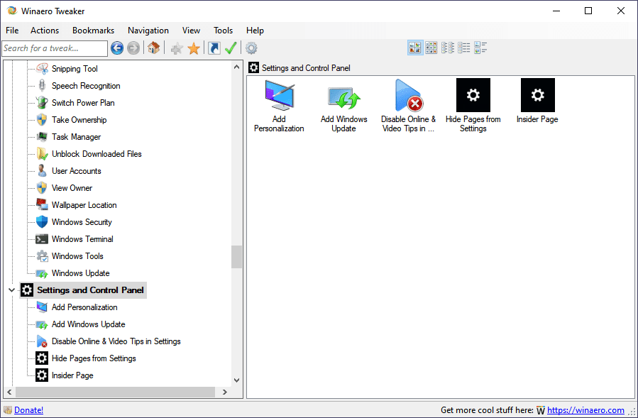Click tree scrollbar up arrow

point(237,67)
